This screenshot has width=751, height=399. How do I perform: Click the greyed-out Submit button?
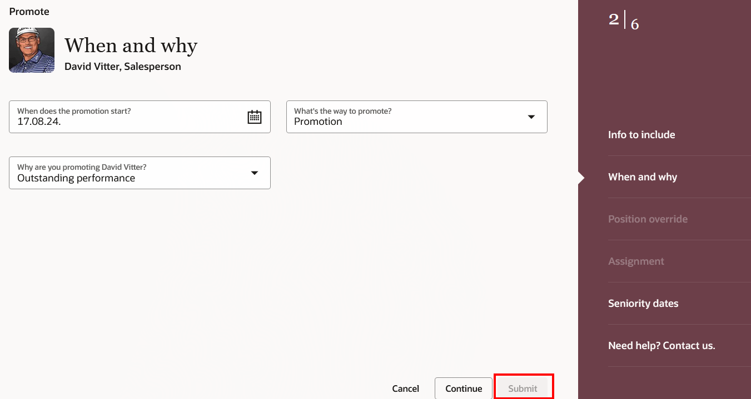[523, 388]
